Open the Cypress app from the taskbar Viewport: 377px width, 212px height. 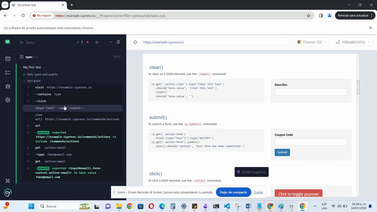point(292,206)
